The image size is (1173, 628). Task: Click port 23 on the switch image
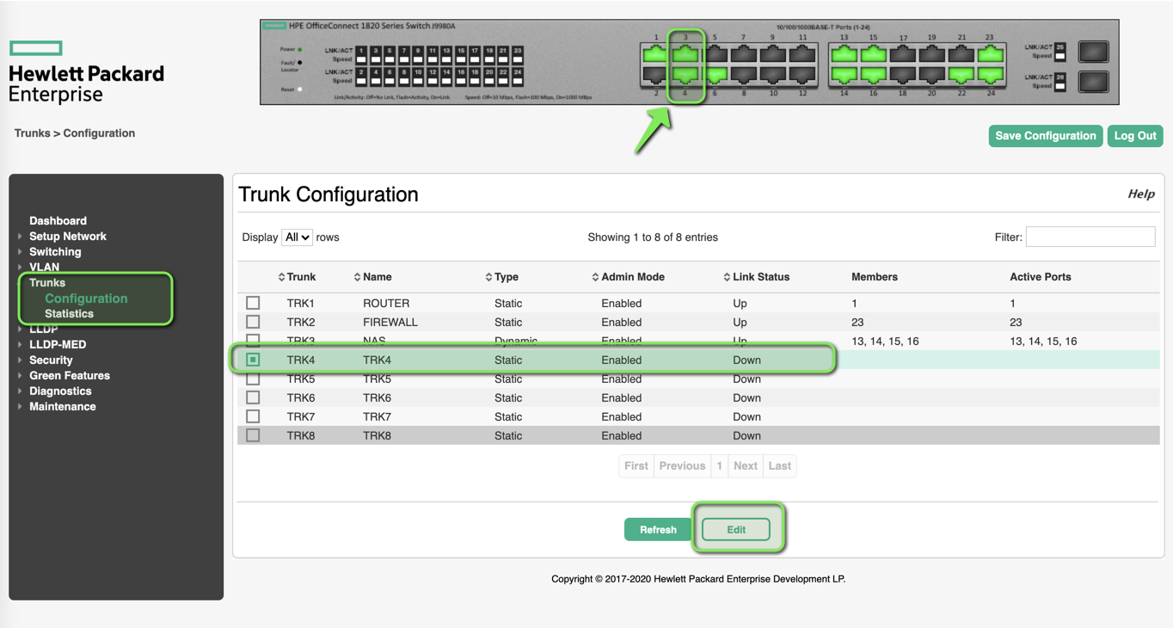990,53
